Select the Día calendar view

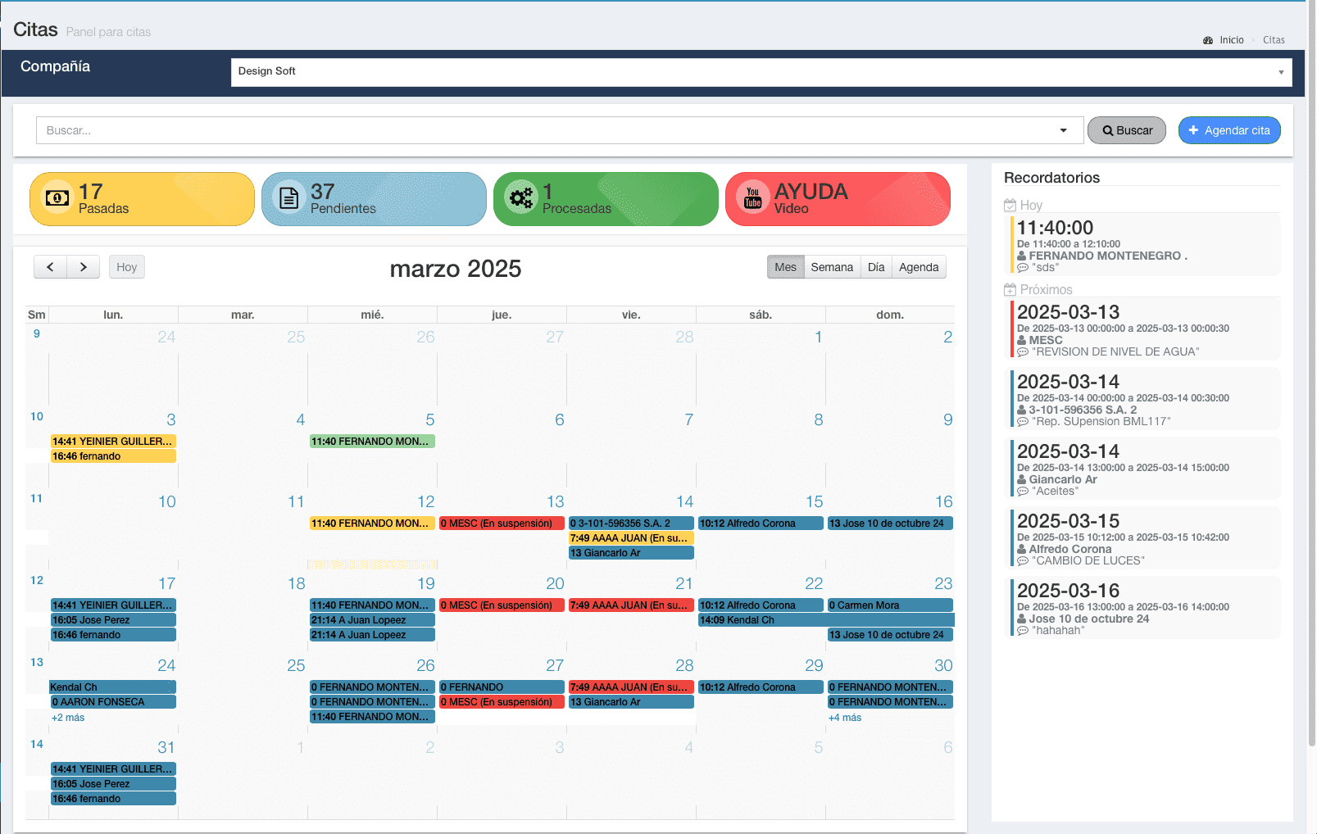click(875, 267)
